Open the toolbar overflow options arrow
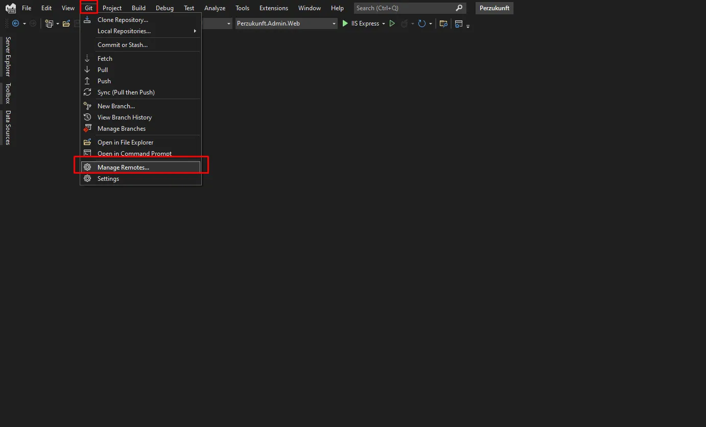The width and height of the screenshot is (706, 427). point(468,26)
